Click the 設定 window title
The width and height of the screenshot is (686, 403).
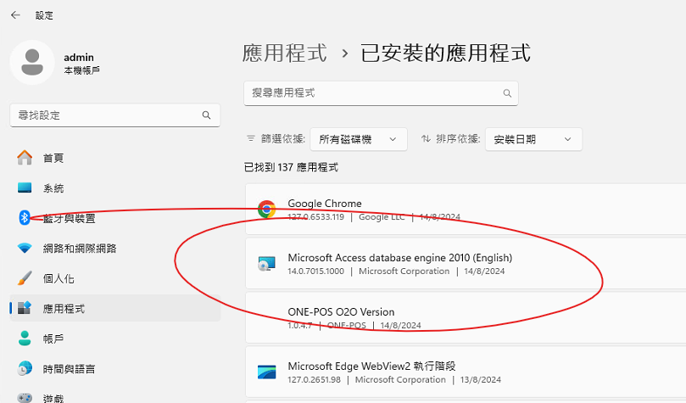click(x=44, y=15)
